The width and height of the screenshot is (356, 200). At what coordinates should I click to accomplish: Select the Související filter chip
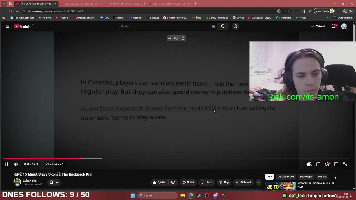[x=306, y=177]
